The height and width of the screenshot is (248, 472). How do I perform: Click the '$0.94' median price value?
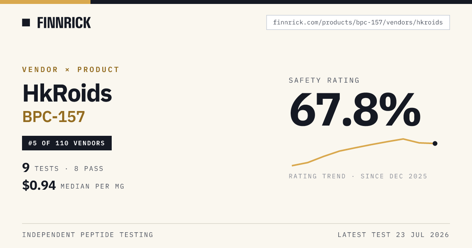[39, 185]
